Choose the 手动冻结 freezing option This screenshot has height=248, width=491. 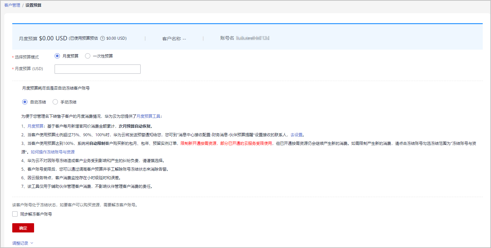click(55, 102)
